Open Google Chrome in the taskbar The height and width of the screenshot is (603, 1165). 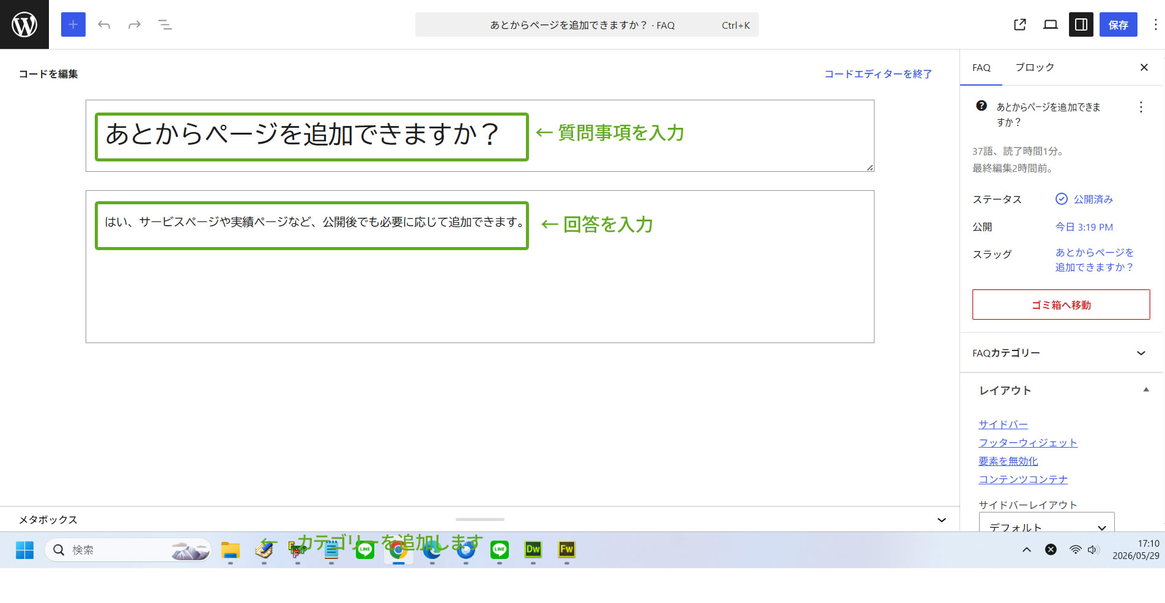[x=399, y=550]
